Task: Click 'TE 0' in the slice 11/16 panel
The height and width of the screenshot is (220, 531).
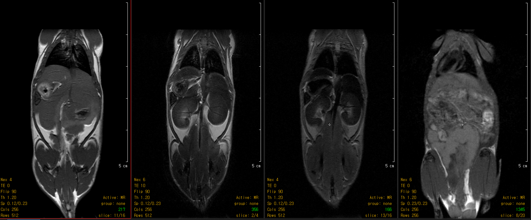Action: coord(5,185)
